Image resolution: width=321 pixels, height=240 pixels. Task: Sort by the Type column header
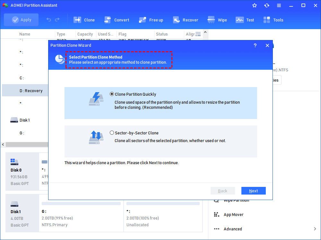point(61,34)
